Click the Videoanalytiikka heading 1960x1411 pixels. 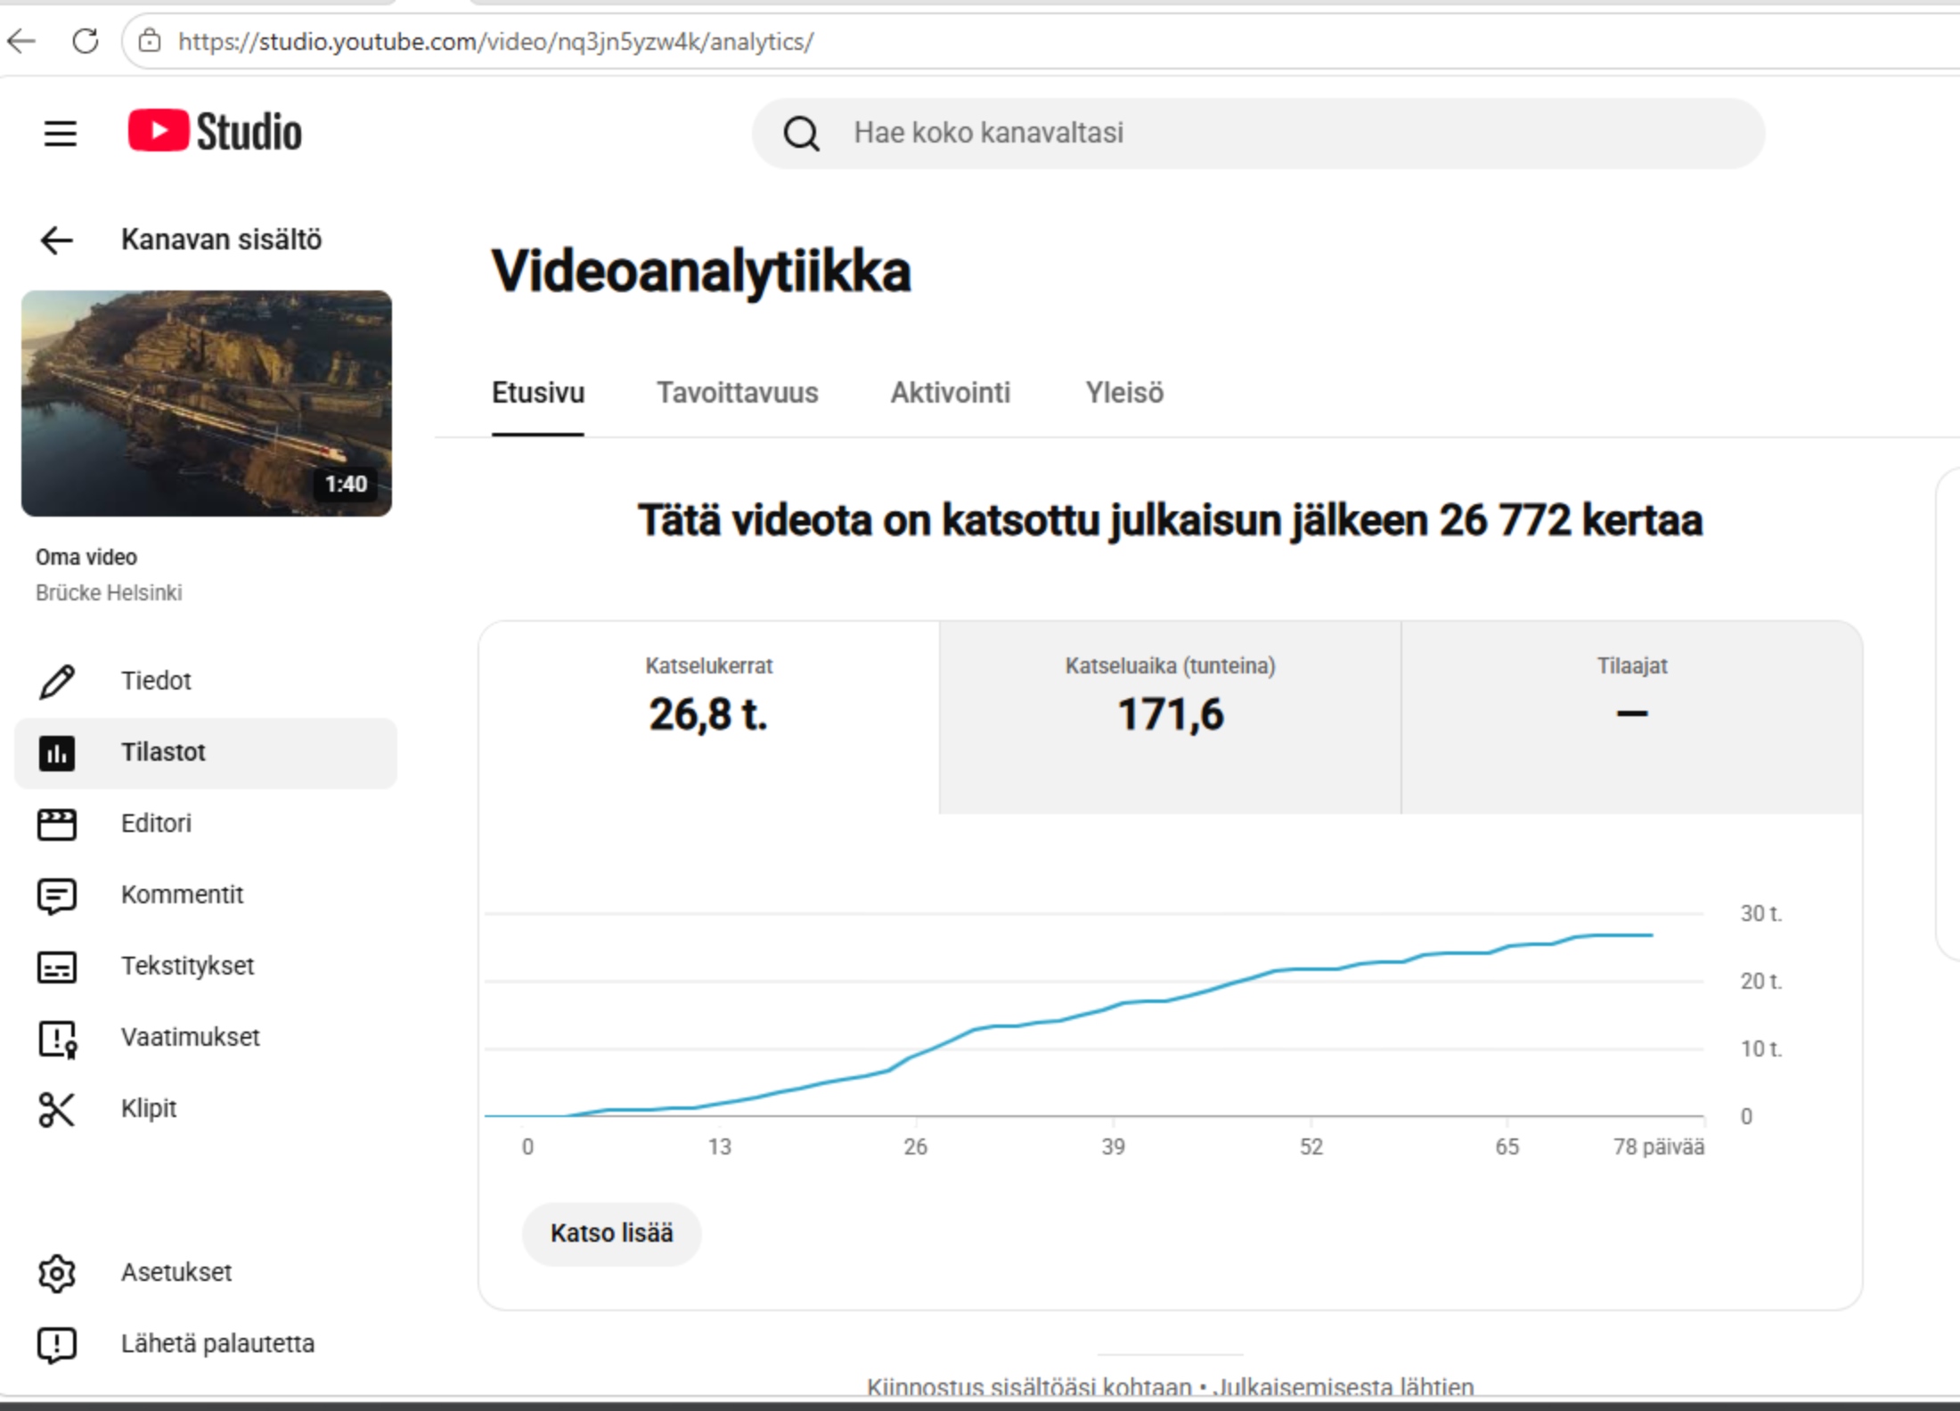pos(701,272)
